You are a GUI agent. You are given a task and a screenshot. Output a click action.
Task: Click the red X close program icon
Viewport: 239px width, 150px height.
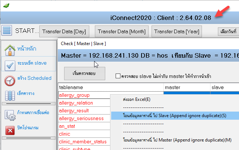(10, 130)
